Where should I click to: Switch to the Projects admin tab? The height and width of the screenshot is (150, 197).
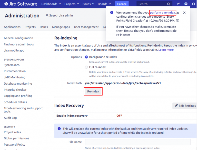(30, 27)
